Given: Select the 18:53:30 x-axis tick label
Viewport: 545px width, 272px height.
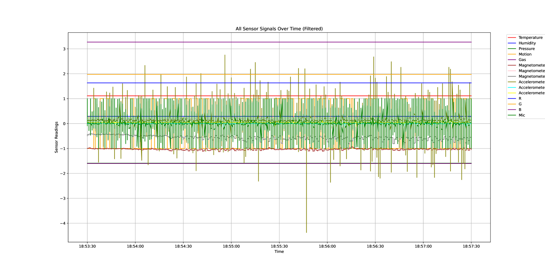Looking at the screenshot, I should [87, 246].
